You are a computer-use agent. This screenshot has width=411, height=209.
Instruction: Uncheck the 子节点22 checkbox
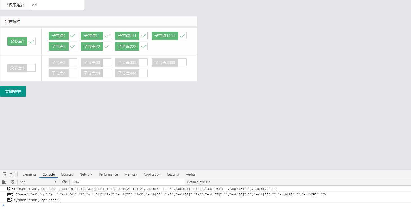(96, 46)
